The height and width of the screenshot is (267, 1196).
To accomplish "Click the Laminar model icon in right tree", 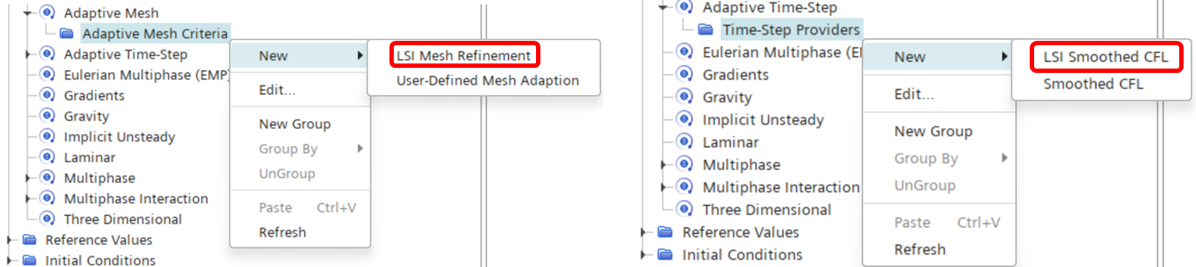I will (685, 142).
